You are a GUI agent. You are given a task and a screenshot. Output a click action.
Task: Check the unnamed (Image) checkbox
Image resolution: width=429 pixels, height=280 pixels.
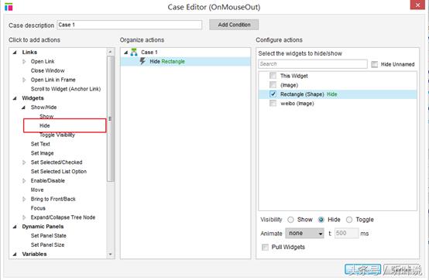[273, 84]
